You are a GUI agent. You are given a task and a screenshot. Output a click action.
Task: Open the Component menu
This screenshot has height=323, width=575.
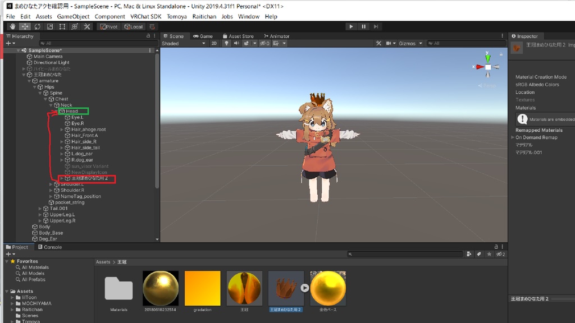(109, 16)
